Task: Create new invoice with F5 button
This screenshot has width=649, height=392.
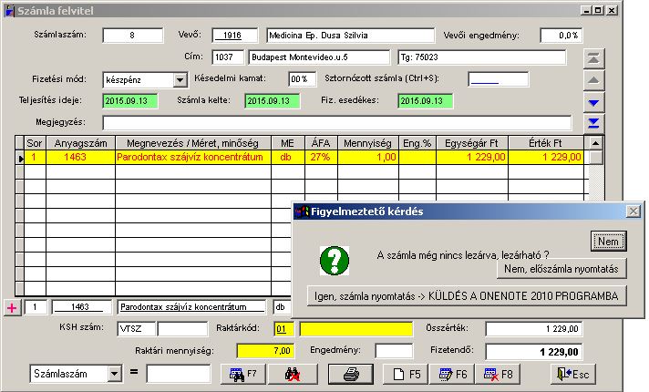Action: click(x=406, y=374)
